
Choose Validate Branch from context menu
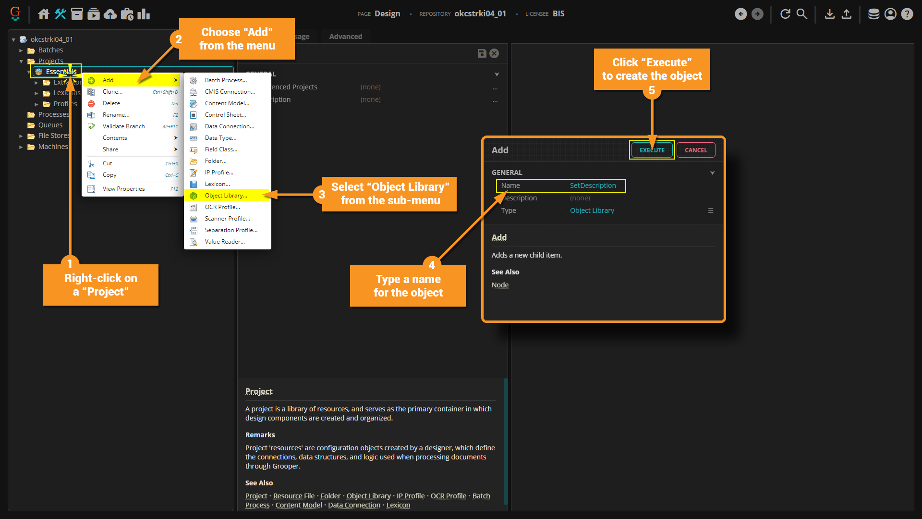[x=123, y=126]
